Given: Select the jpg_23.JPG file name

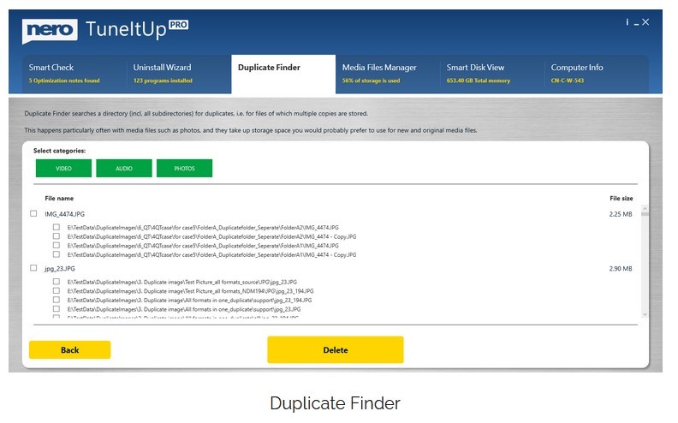Looking at the screenshot, I should click(x=60, y=269).
